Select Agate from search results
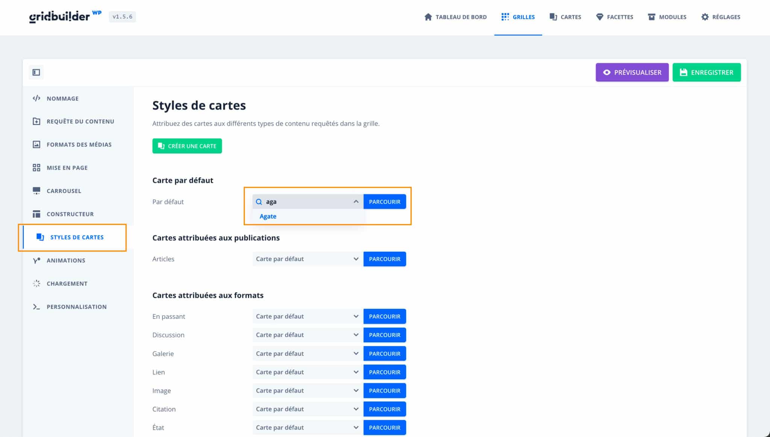Viewport: 770px width, 437px height. pos(268,216)
